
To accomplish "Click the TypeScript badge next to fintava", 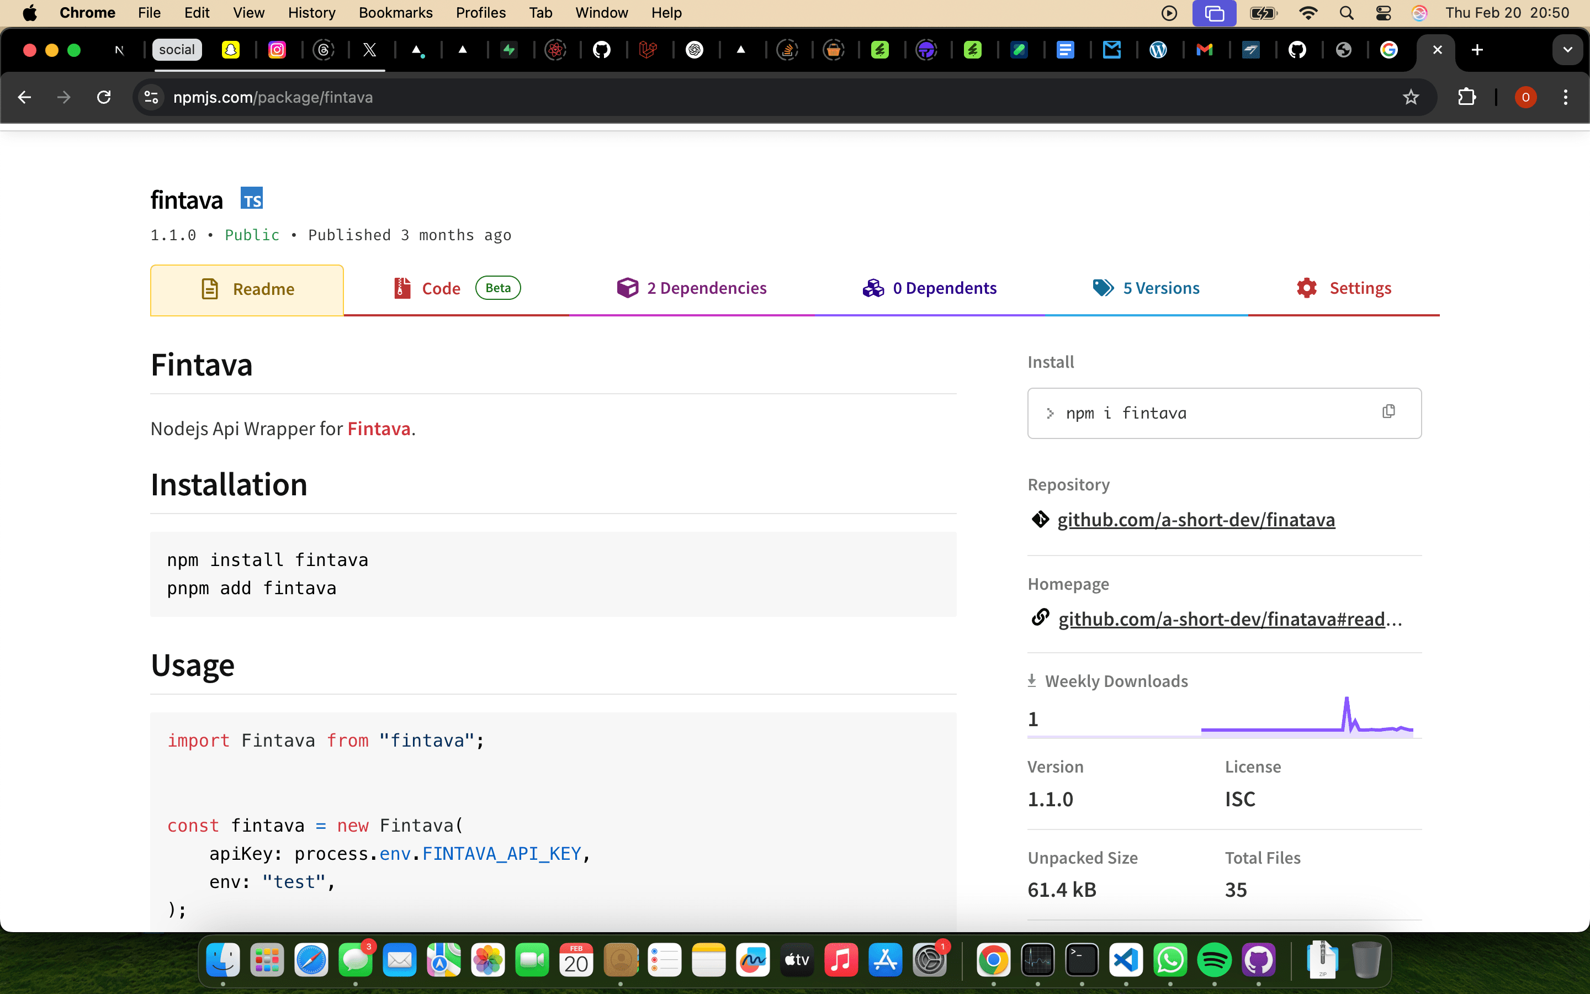I will coord(252,198).
